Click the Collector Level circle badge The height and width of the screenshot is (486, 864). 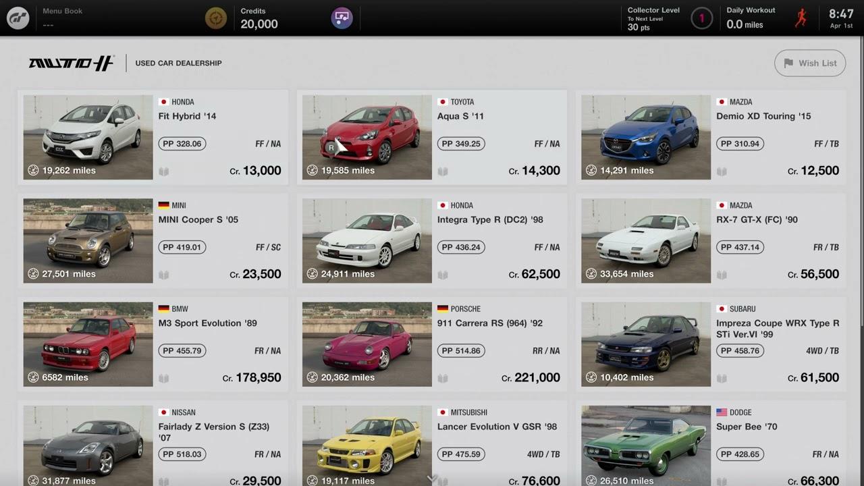click(x=701, y=18)
